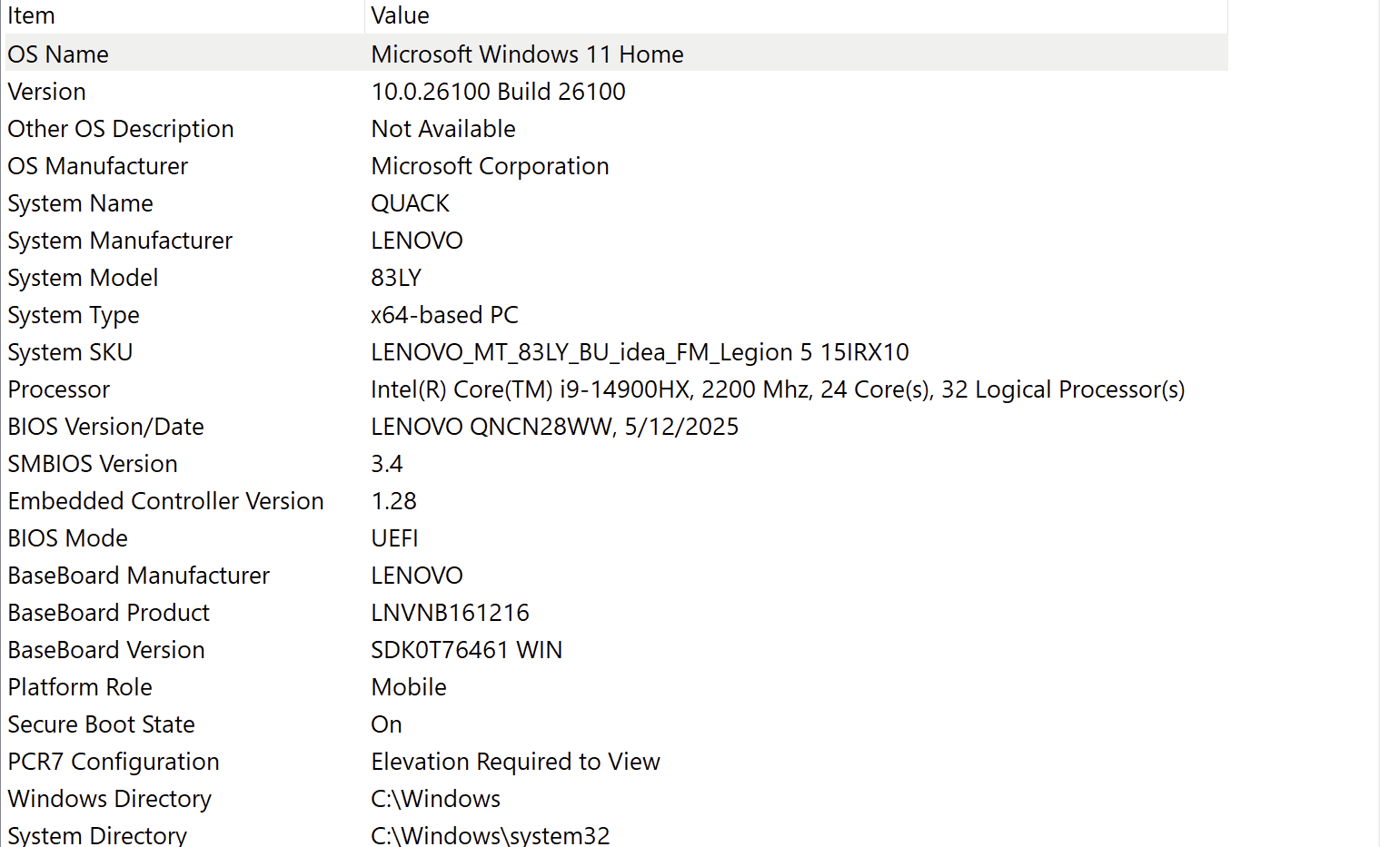Click the System SKU value text

pos(640,351)
